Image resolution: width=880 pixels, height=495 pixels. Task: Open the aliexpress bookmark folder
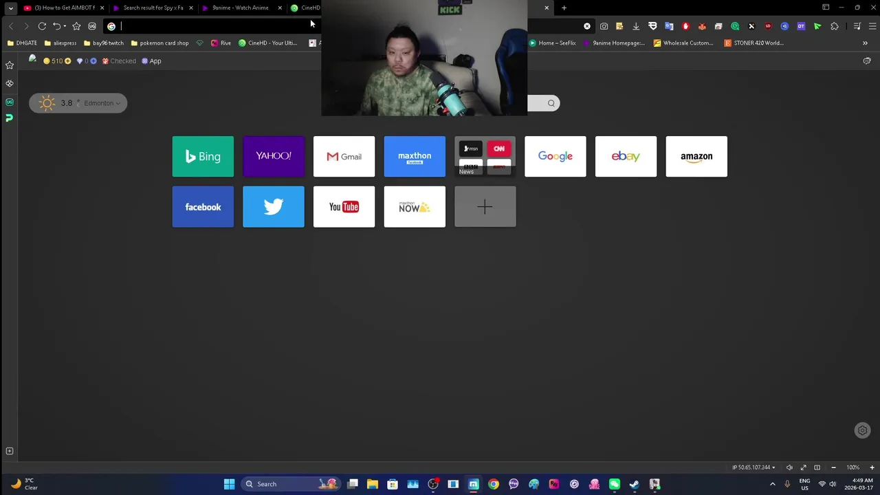pyautogui.click(x=60, y=43)
